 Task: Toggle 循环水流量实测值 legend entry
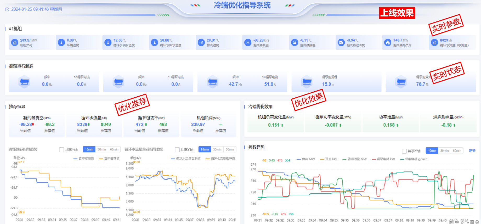coord(186,159)
